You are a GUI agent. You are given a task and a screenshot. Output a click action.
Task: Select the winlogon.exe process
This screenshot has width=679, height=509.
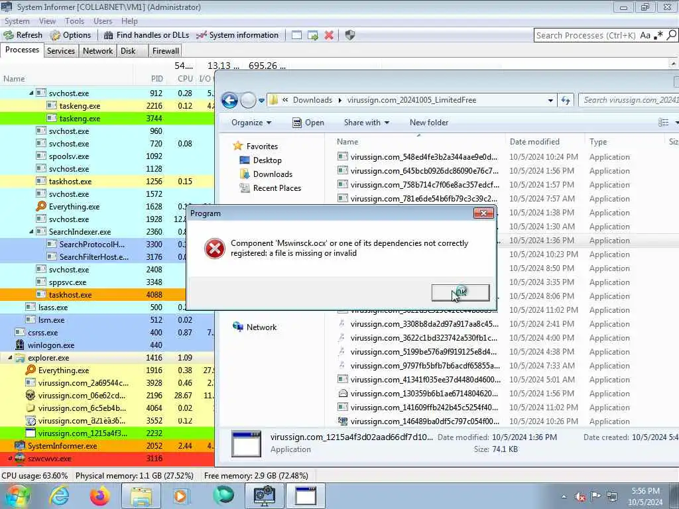107,345
